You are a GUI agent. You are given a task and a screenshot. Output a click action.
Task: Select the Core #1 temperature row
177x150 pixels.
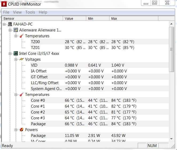pyautogui.click(x=100, y=106)
